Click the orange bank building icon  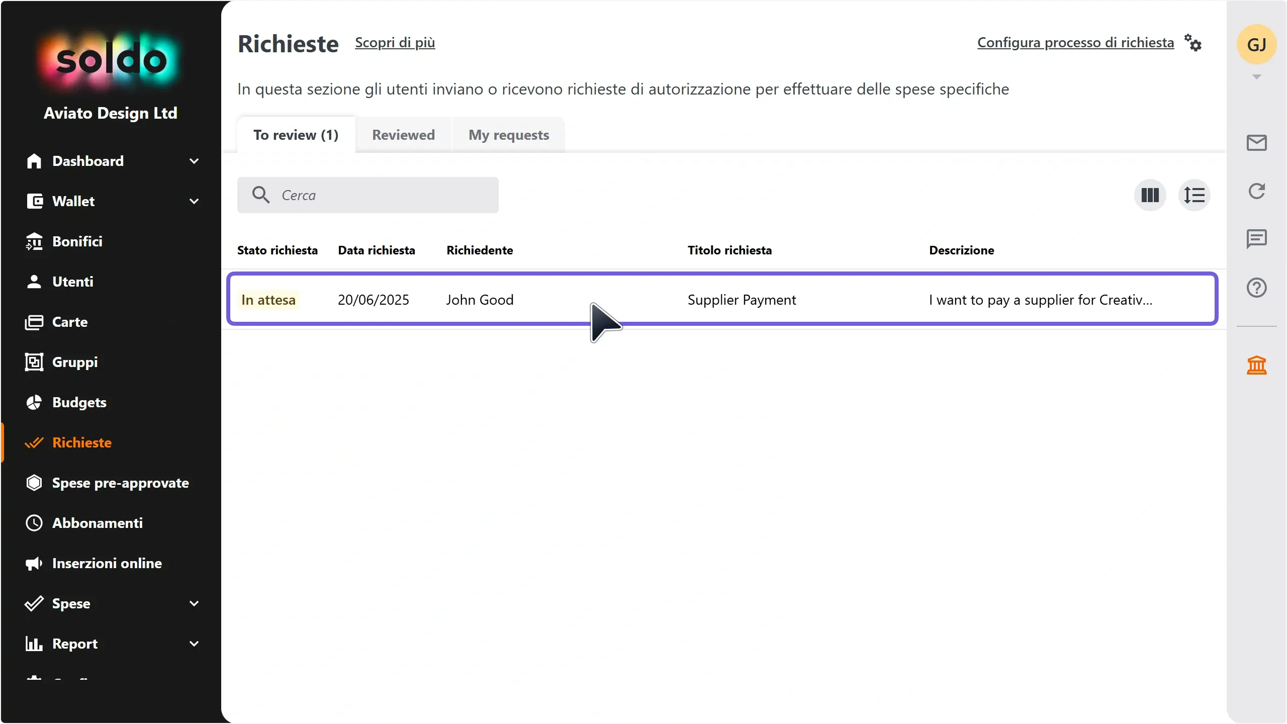[1256, 365]
